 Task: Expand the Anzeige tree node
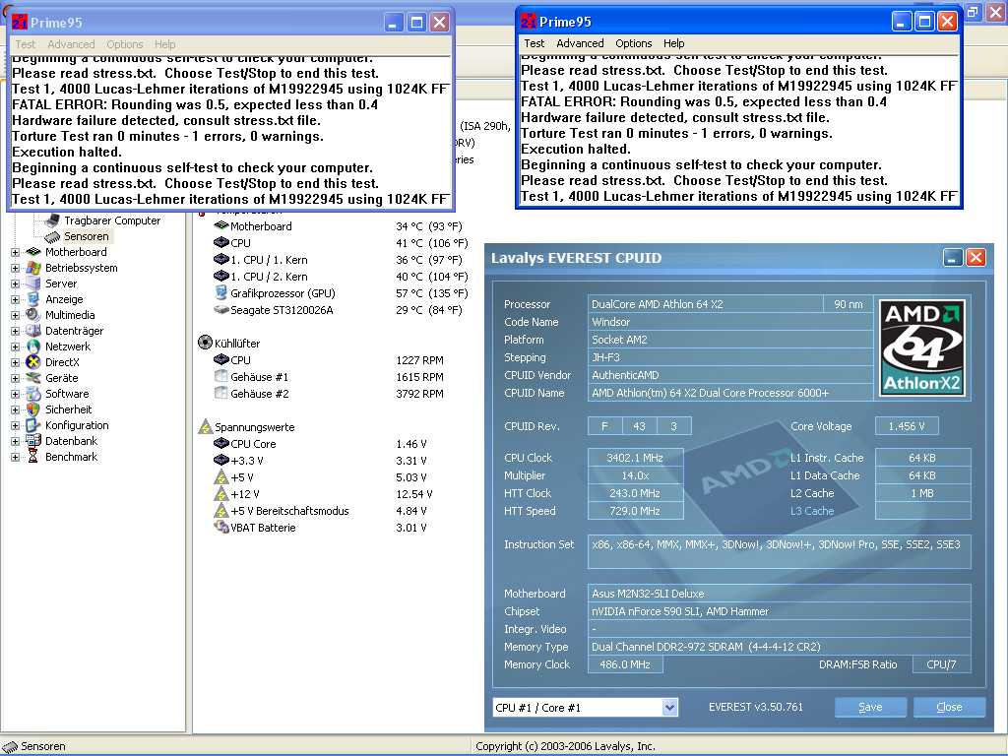tap(16, 299)
